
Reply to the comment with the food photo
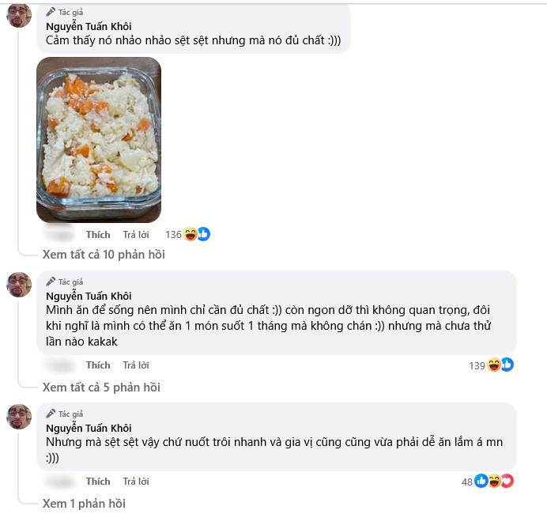pyautogui.click(x=136, y=235)
